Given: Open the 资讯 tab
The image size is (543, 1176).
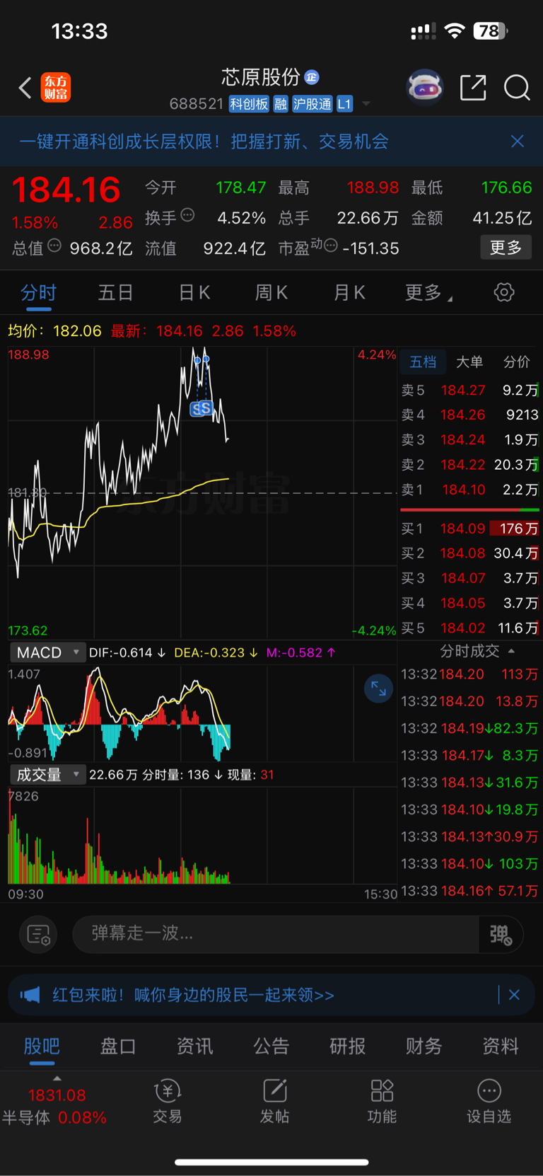Looking at the screenshot, I should tap(194, 1046).
